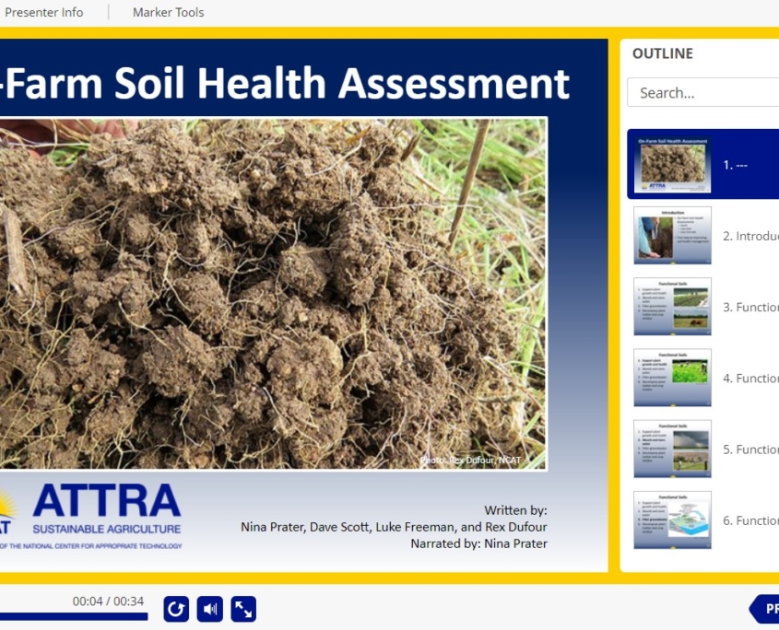779x630 pixels.
Task: Open the Presenter Info tab
Action: coord(43,12)
